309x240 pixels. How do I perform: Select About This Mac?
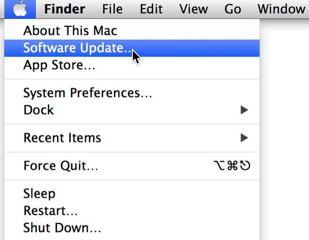70,31
